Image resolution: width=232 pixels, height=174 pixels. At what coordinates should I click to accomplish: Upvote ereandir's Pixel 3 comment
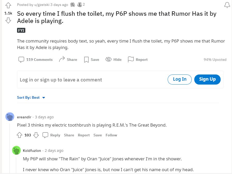[x=19, y=135]
